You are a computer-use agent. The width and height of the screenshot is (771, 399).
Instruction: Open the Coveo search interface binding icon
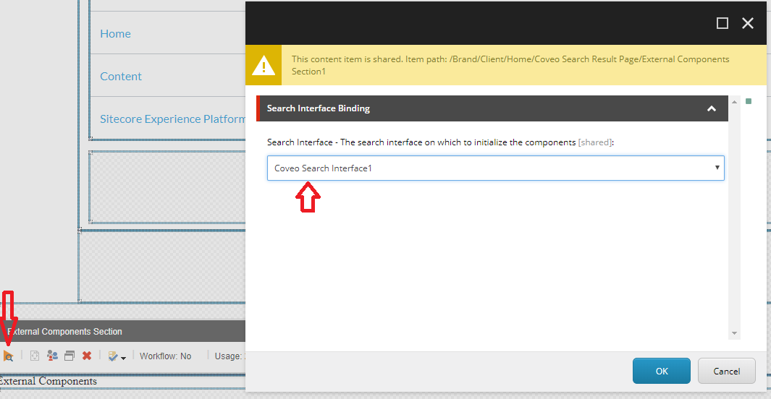pyautogui.click(x=9, y=356)
